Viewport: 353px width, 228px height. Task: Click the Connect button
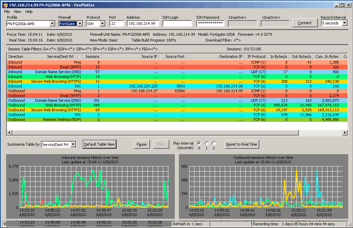[x=305, y=23]
